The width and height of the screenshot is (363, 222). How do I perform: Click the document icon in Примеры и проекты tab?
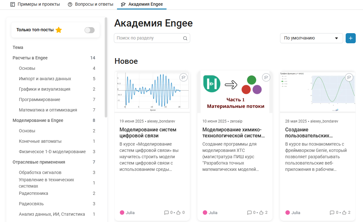(x=13, y=4)
